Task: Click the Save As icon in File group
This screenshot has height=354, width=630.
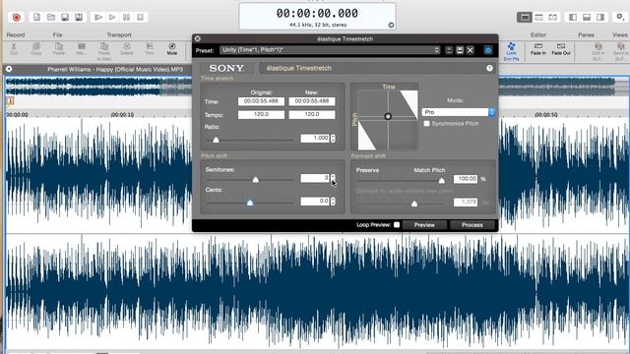Action: pyautogui.click(x=79, y=17)
